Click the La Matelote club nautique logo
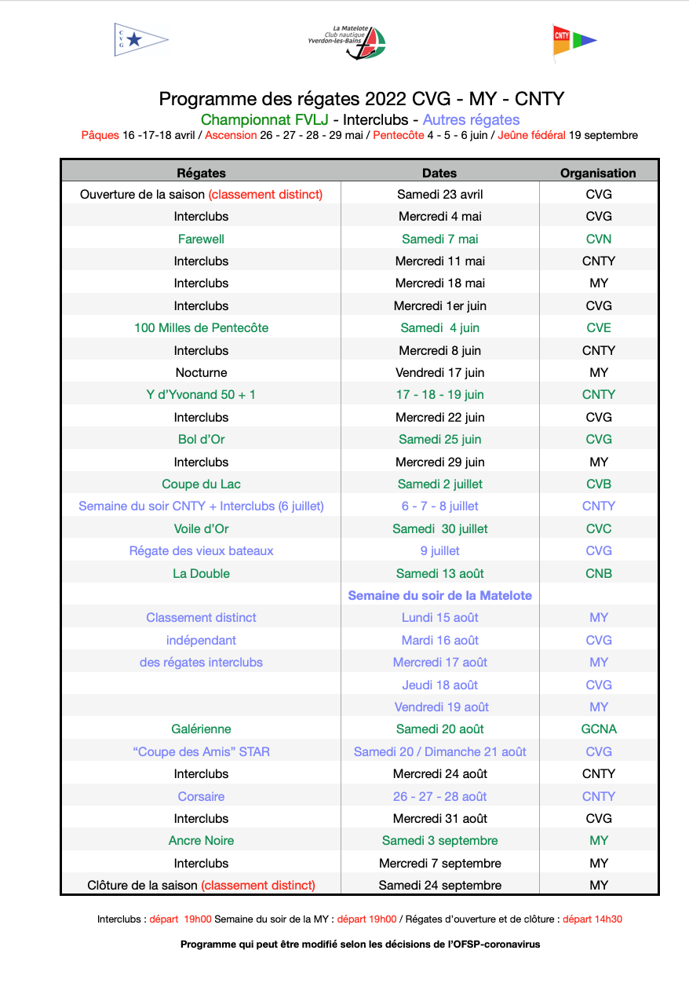 pos(347,40)
